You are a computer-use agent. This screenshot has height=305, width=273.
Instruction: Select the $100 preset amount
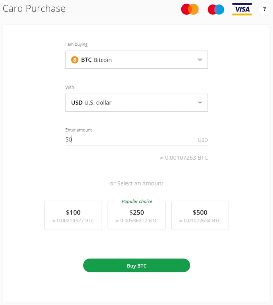[73, 216]
